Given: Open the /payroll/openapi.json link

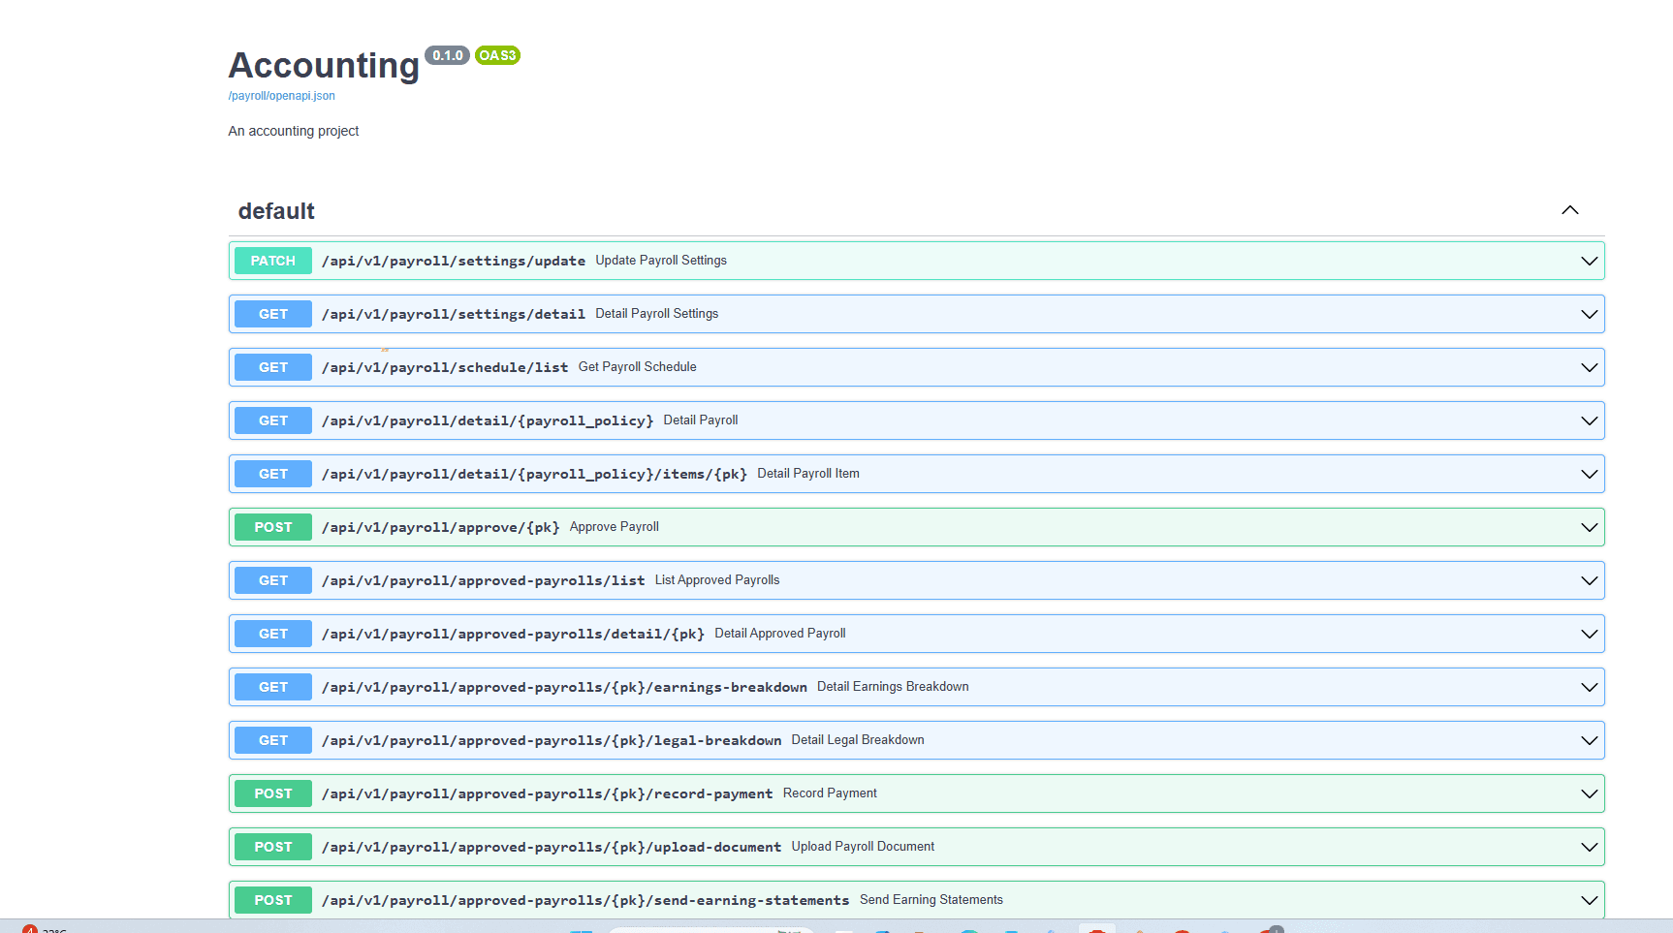Looking at the screenshot, I should click(x=281, y=96).
